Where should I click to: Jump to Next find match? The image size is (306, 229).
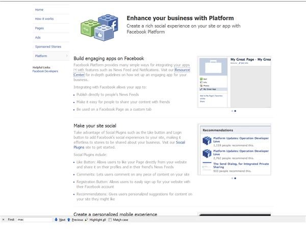[x=62, y=220]
